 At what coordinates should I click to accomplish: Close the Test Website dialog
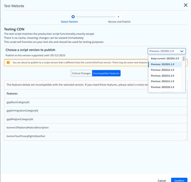tap(186, 5)
